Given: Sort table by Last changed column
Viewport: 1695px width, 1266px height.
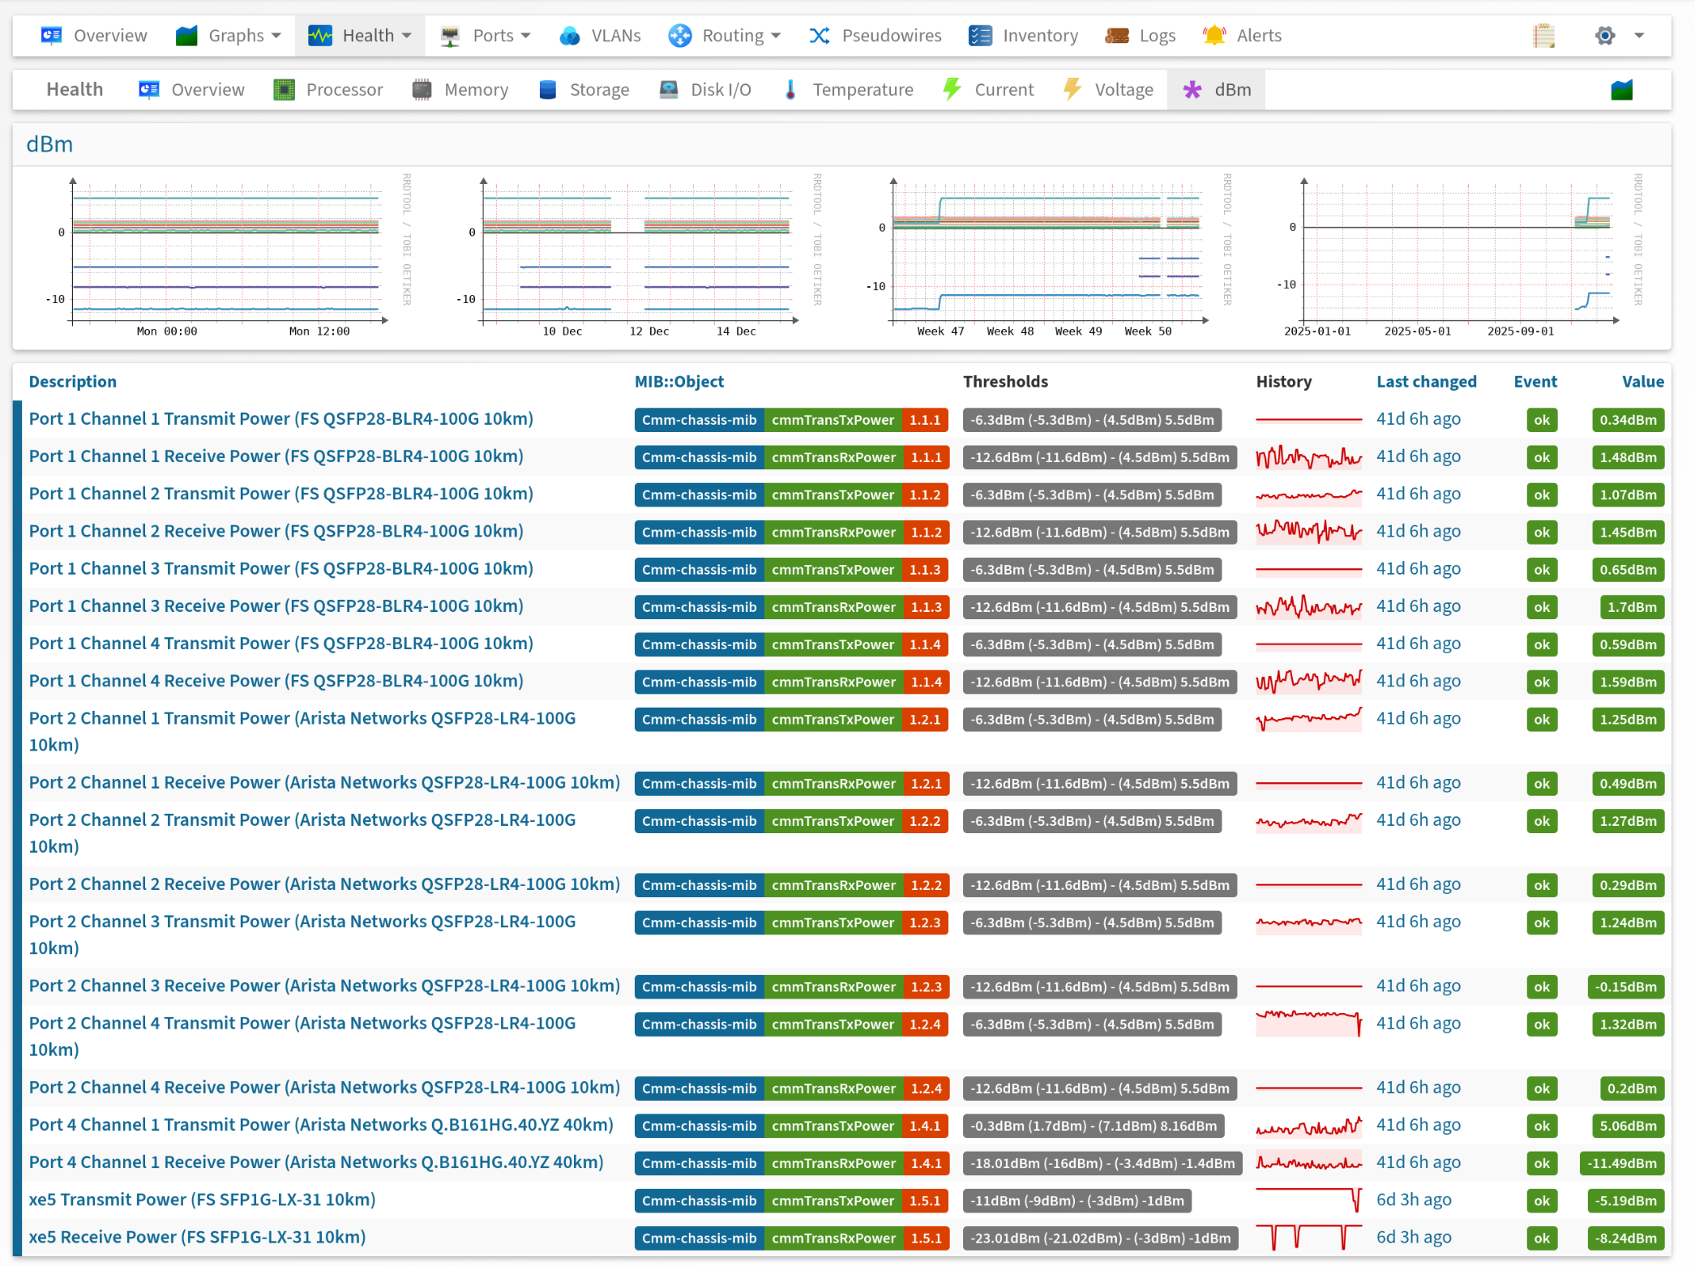Looking at the screenshot, I should pyautogui.click(x=1426, y=382).
